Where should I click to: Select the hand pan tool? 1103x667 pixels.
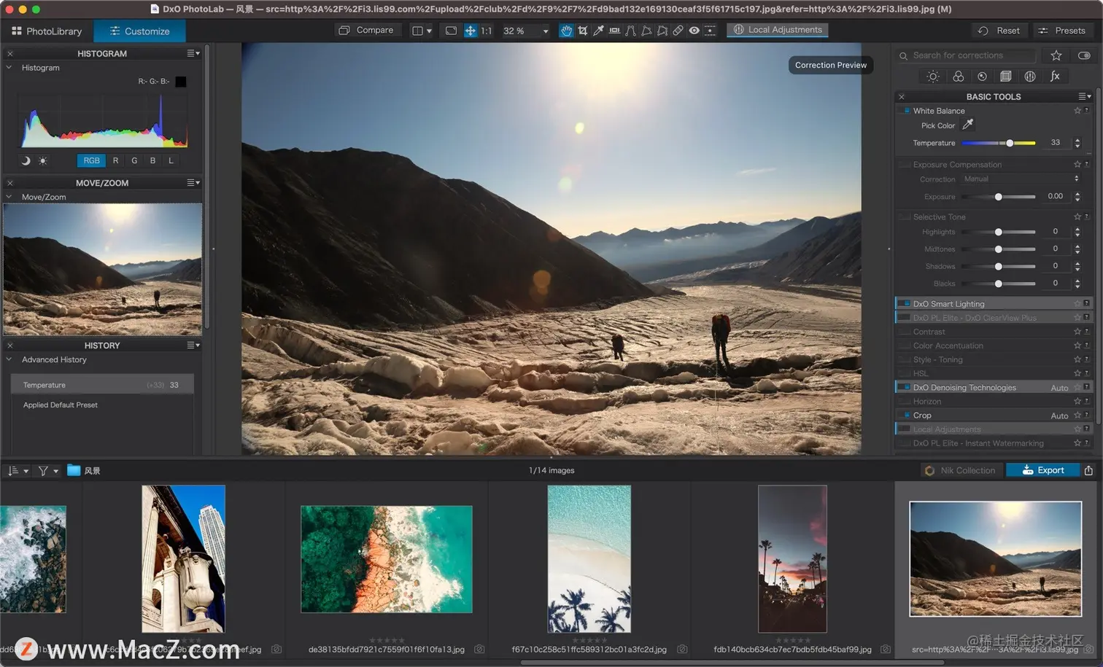[566, 31]
